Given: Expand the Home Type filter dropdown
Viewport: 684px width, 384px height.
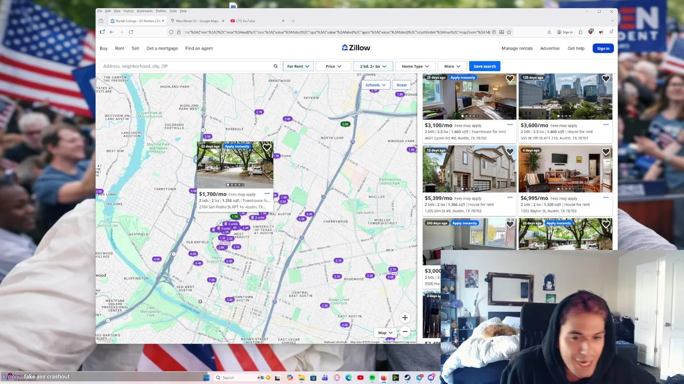Looking at the screenshot, I should pos(415,66).
